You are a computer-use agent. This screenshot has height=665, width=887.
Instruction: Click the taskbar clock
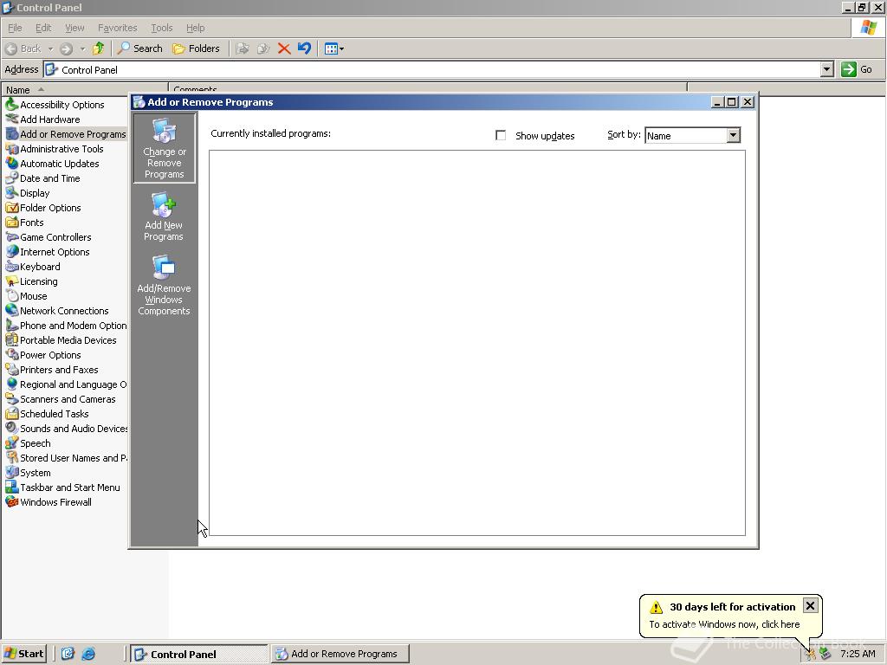(858, 655)
